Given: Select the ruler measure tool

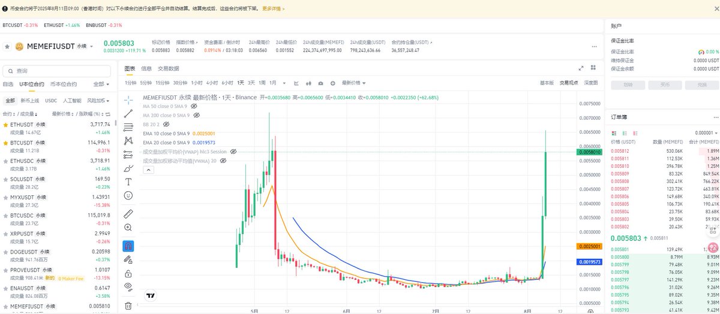Looking at the screenshot, I should pos(128,213).
